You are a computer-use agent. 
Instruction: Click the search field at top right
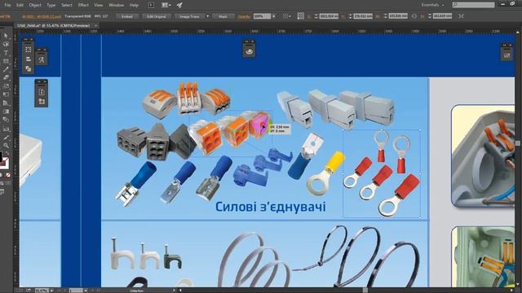tap(473, 5)
